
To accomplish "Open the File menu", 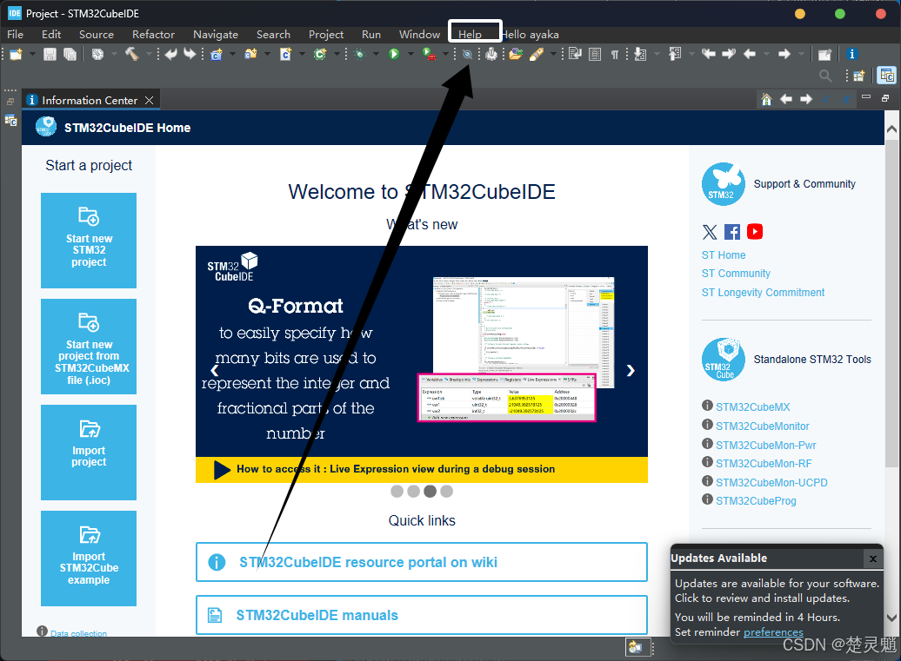I will click(15, 35).
